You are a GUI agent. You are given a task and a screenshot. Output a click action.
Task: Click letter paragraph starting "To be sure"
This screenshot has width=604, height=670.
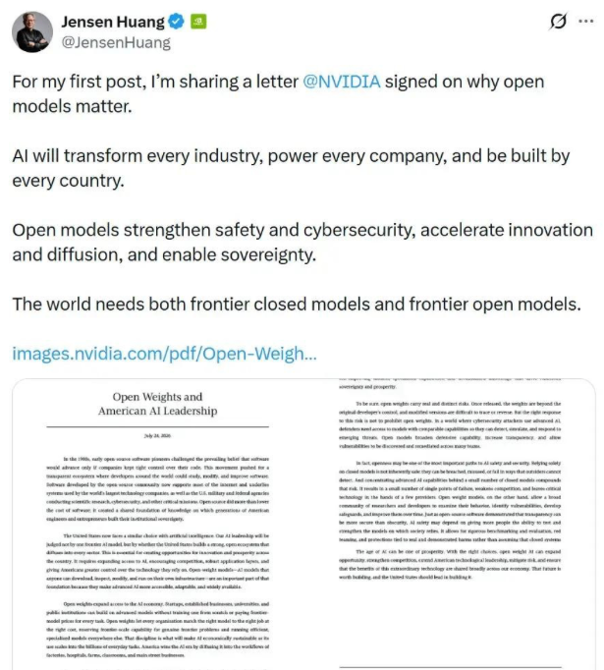(450, 424)
